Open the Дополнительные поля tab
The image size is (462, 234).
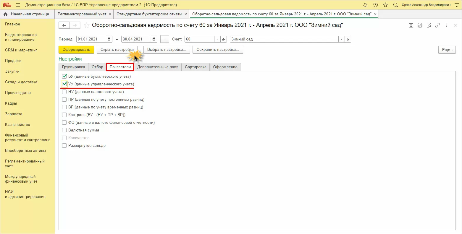tap(158, 67)
